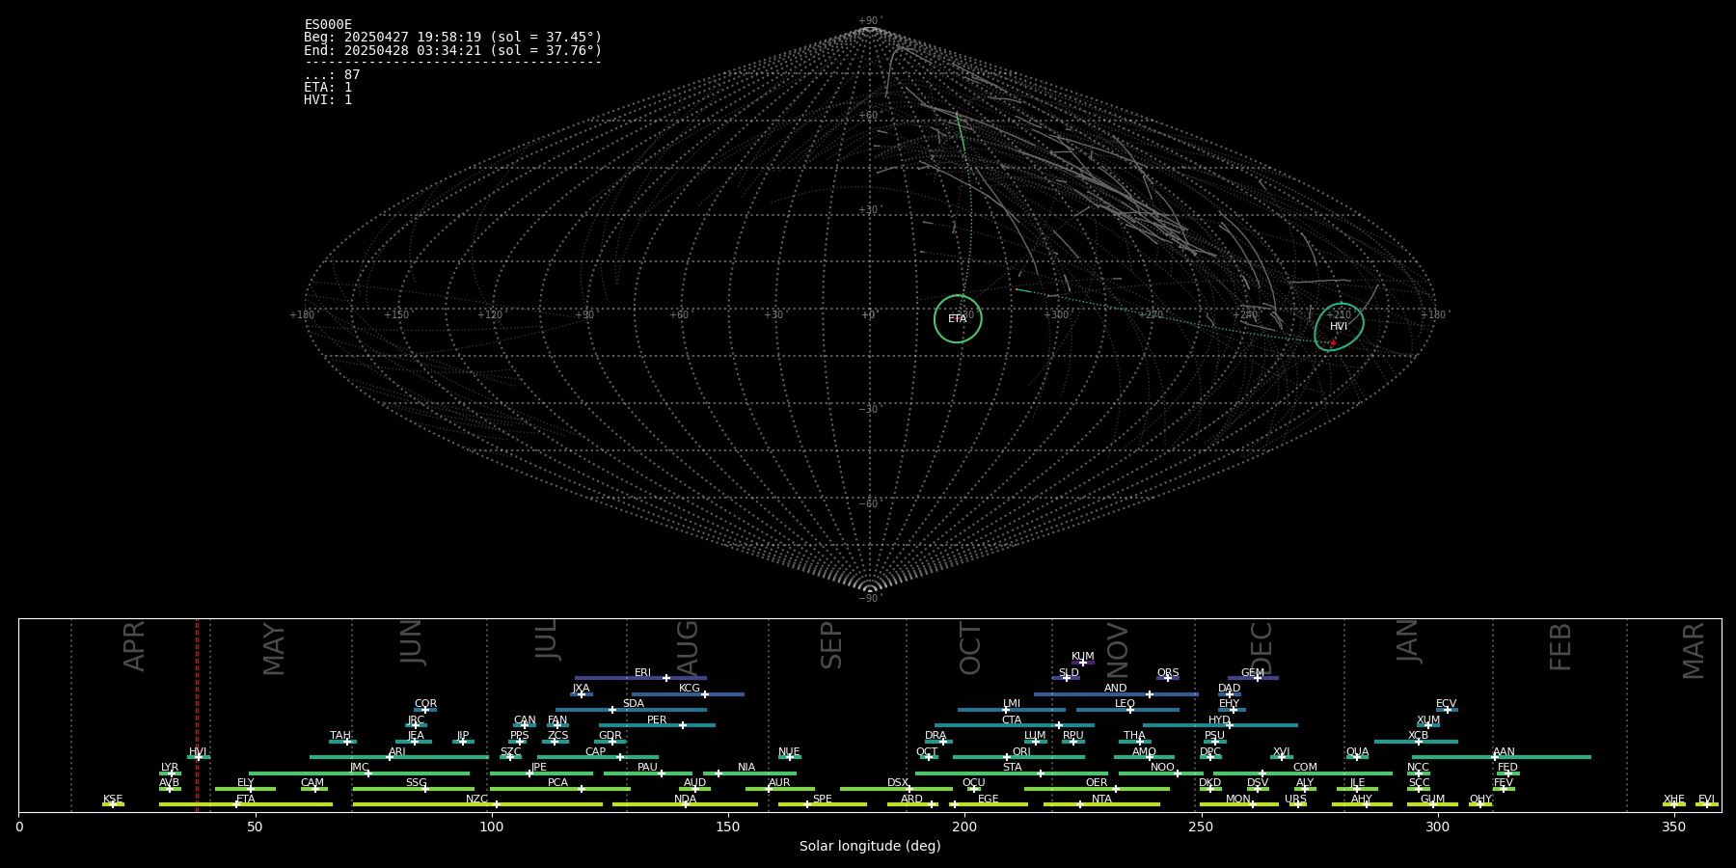The height and width of the screenshot is (868, 1736).
Task: Click the ELY shower label in timeline
Action: pos(245,783)
